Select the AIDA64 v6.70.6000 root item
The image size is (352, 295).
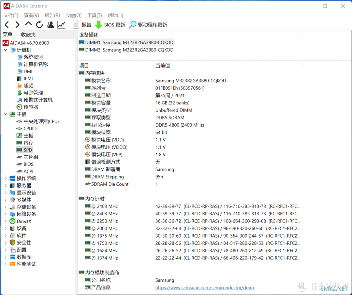click(26, 43)
